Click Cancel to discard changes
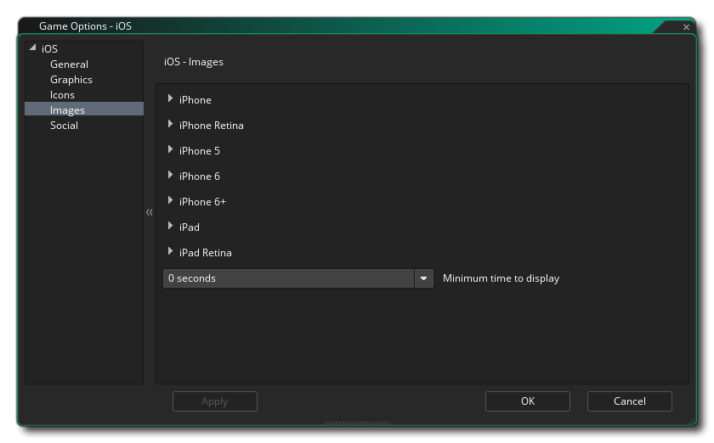The height and width of the screenshot is (443, 714). pyautogui.click(x=629, y=401)
